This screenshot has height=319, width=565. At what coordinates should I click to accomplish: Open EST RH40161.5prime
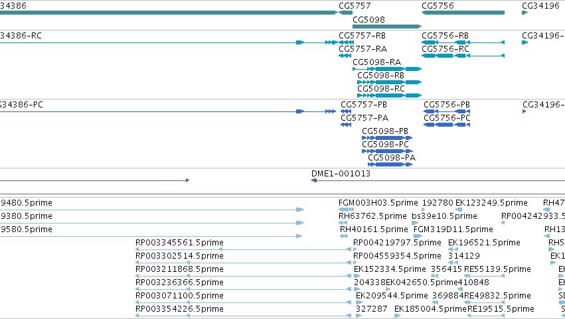[x=374, y=229]
